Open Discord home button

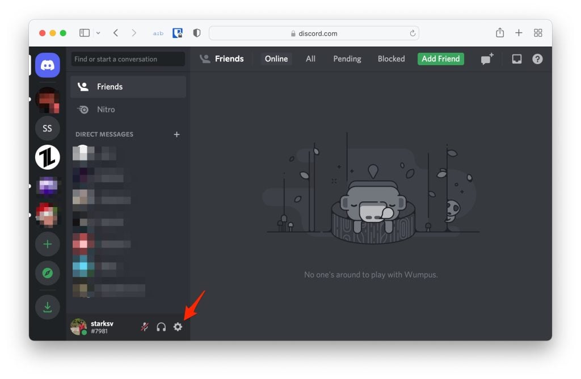[48, 65]
